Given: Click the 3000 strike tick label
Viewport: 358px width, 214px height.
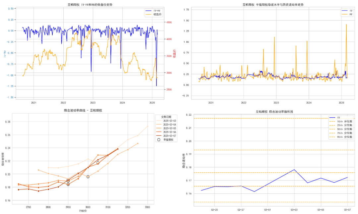Looking at the screenshot, I should point(88,207).
